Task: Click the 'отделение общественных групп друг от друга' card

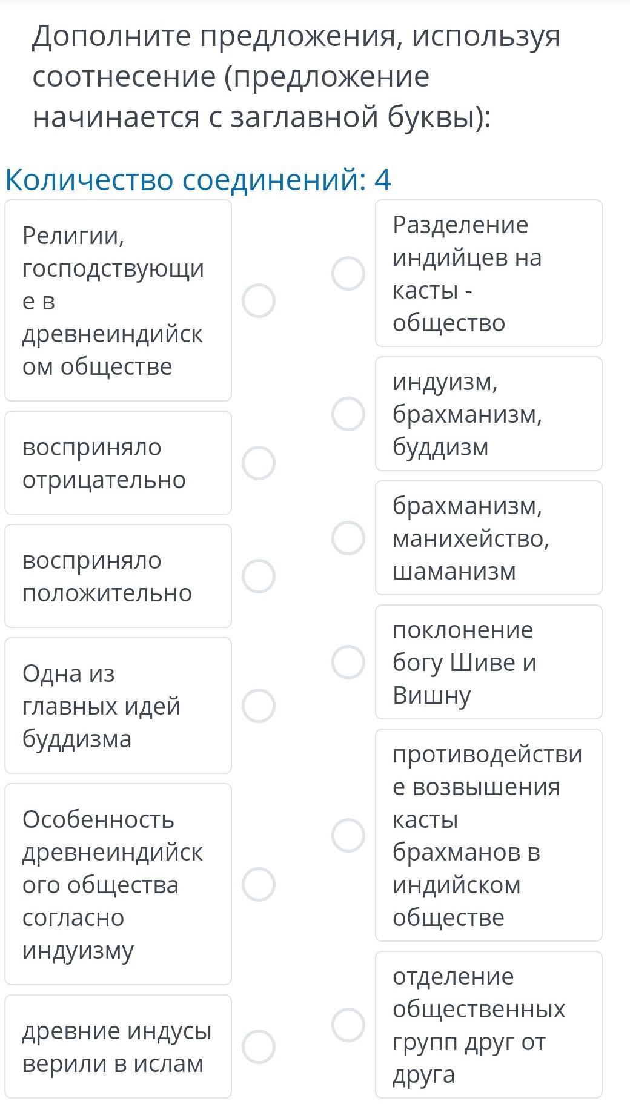Action: point(488,1025)
